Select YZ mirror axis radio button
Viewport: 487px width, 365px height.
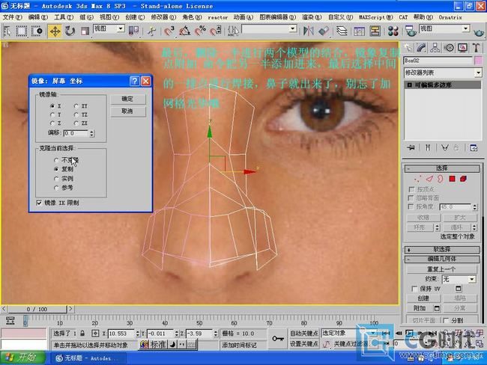coord(76,114)
